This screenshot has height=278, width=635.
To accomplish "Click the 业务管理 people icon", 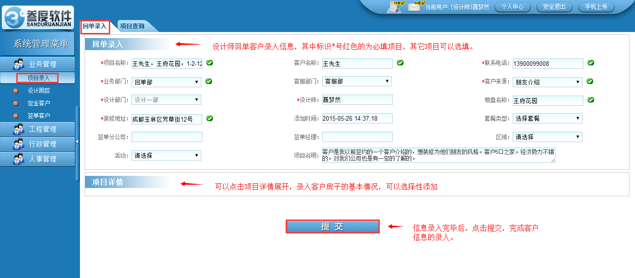I will (x=19, y=64).
